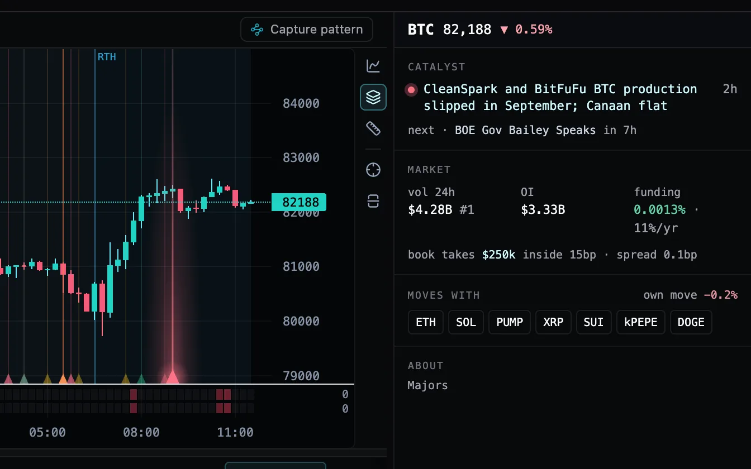Click the 11:00 time axis label
751x469 pixels.
(235, 433)
